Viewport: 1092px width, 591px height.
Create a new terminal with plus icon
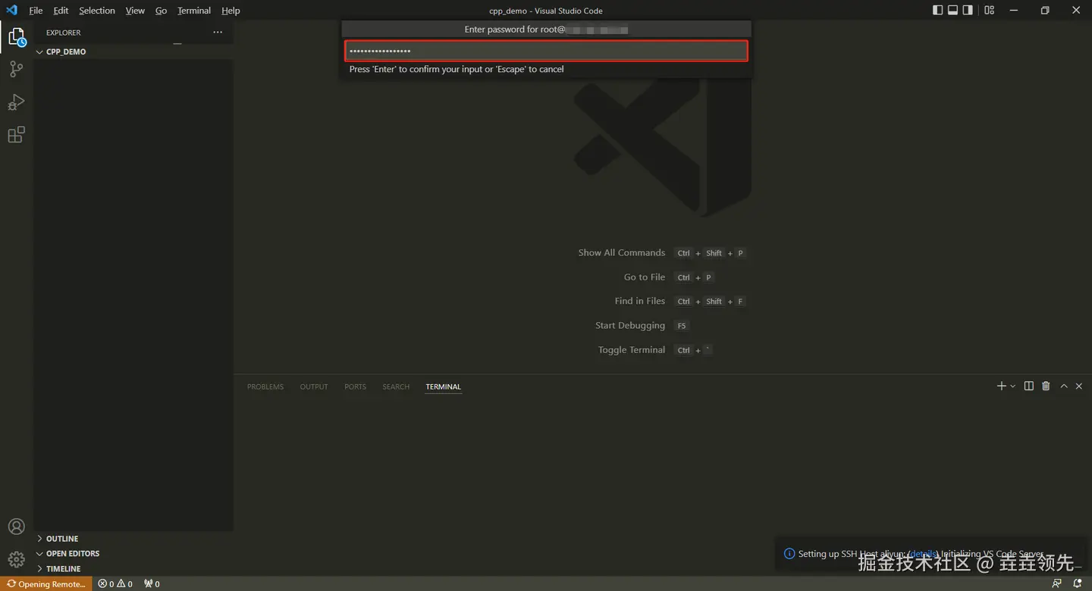point(1001,386)
